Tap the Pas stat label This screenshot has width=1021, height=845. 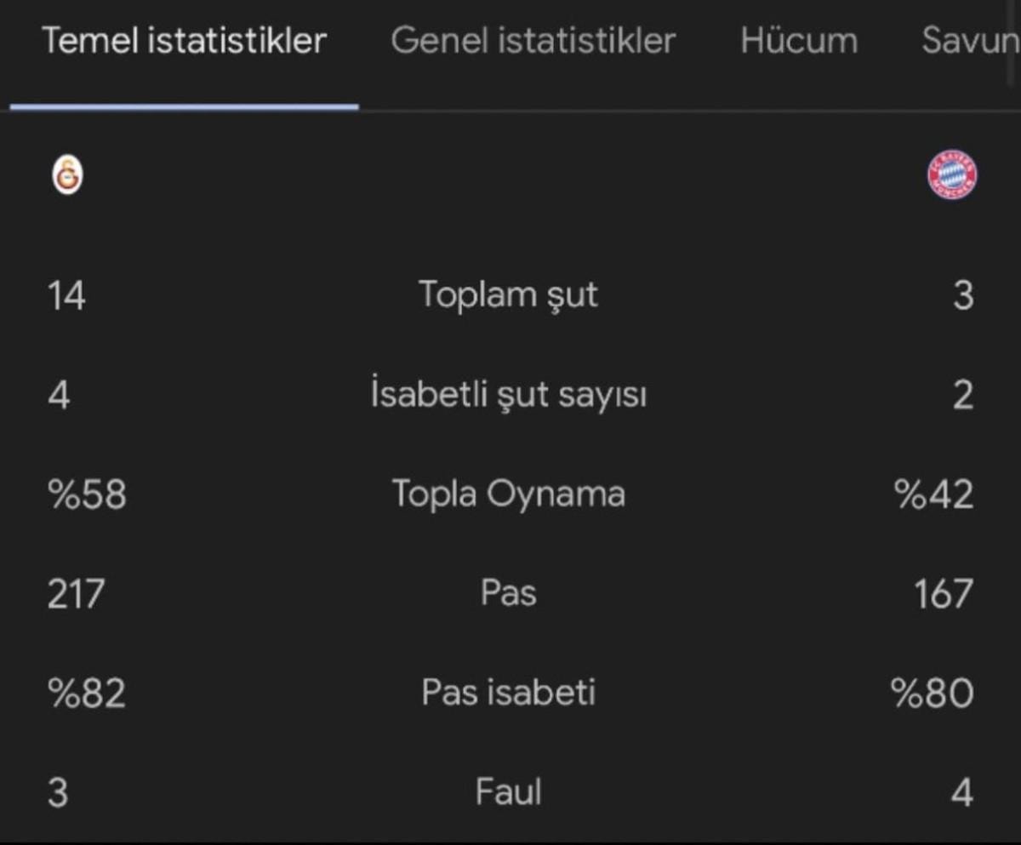tap(508, 593)
